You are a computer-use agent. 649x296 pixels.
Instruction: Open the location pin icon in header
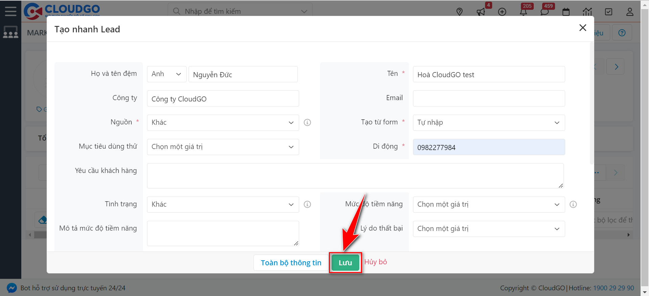tap(459, 12)
